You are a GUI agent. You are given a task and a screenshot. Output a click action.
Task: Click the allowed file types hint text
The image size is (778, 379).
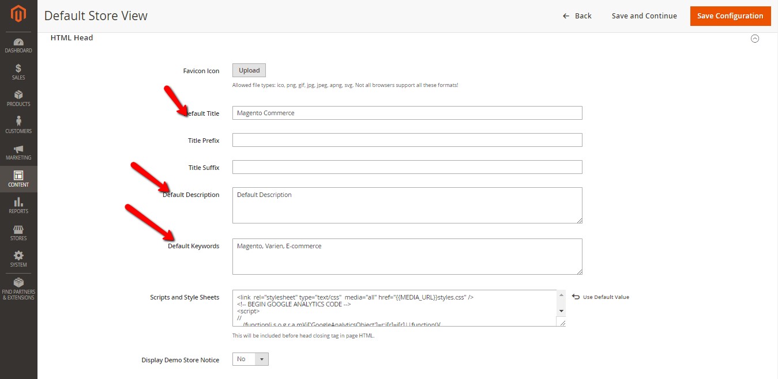[x=345, y=85]
